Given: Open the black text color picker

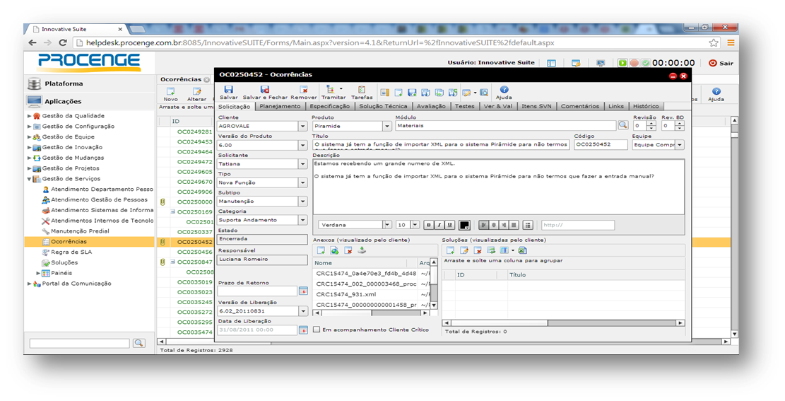Looking at the screenshot, I should click(x=464, y=225).
